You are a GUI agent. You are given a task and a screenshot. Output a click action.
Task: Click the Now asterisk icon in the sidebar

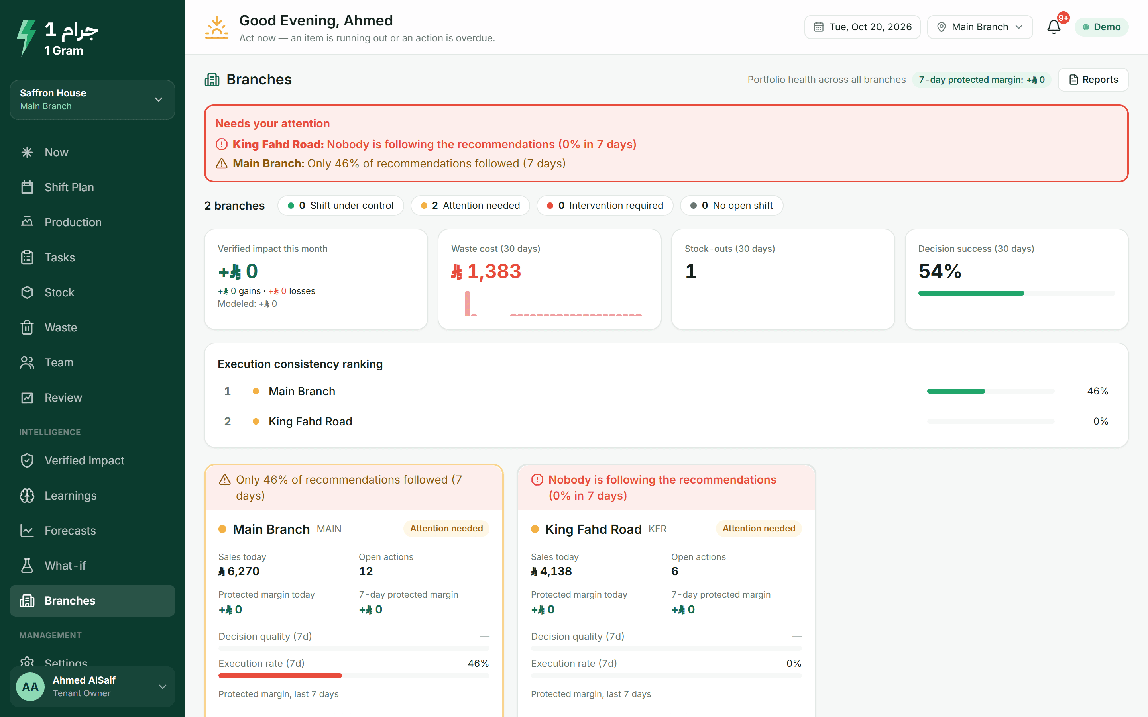27,152
